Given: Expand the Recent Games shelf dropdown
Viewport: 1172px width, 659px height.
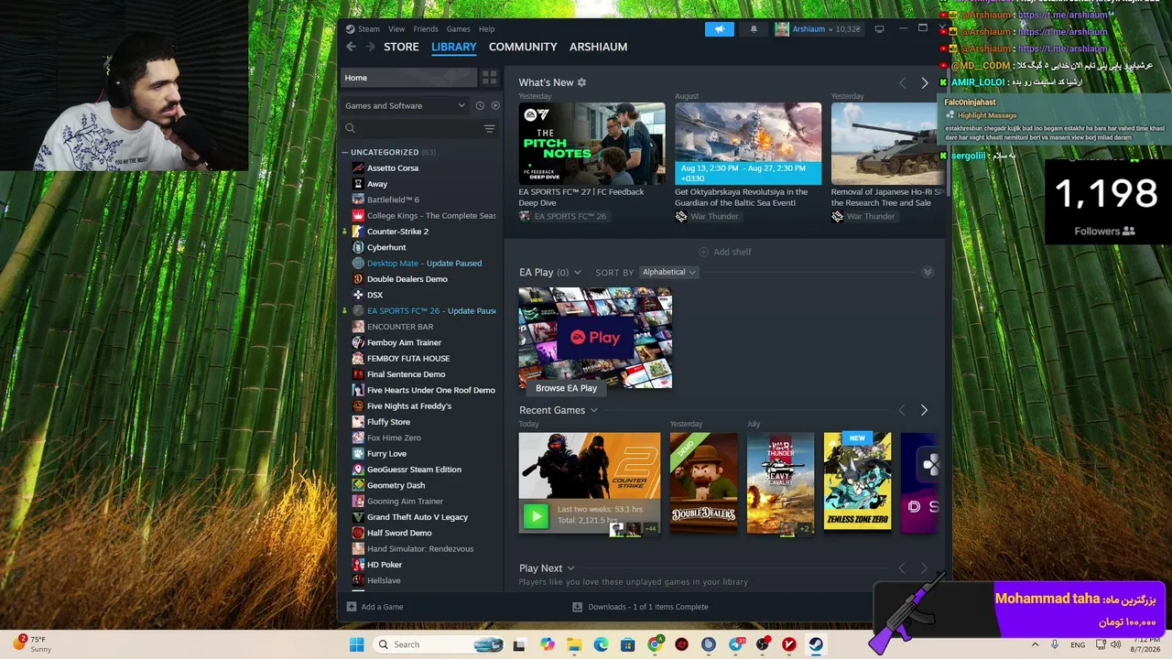Looking at the screenshot, I should point(593,411).
